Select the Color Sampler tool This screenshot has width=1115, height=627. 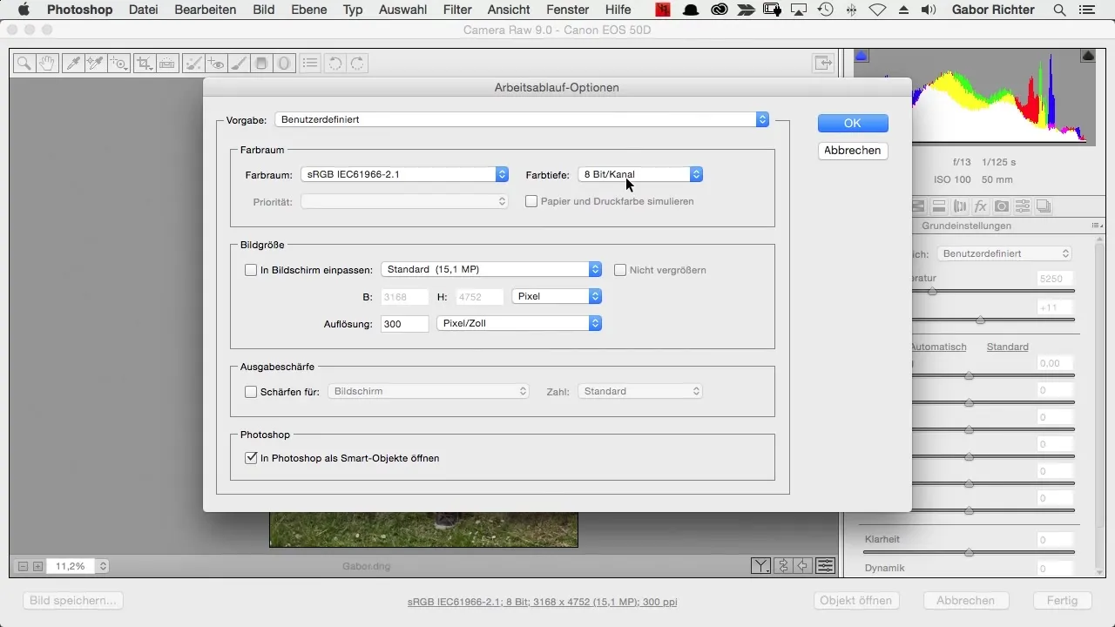(x=96, y=64)
